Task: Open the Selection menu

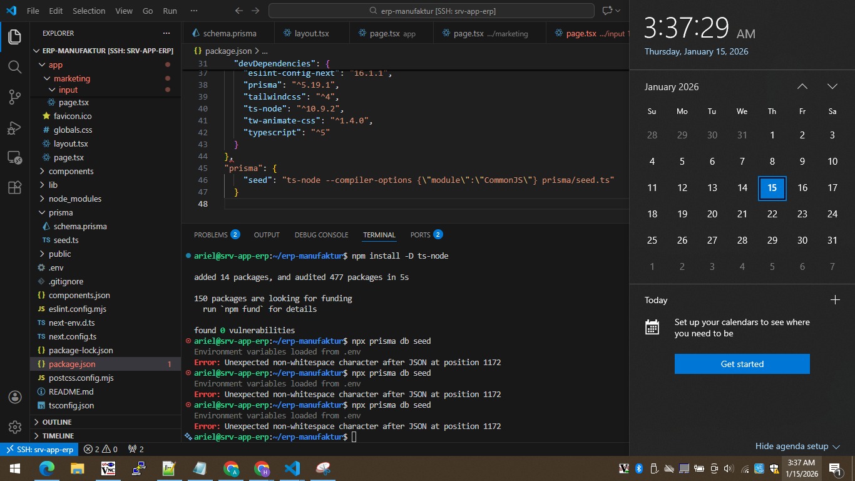Action: pos(89,11)
